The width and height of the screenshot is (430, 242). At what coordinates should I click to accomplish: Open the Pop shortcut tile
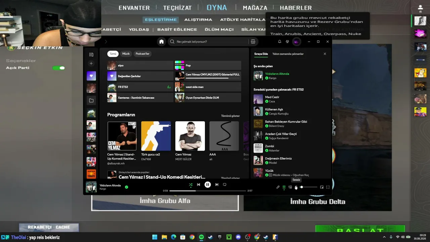[x=208, y=66]
